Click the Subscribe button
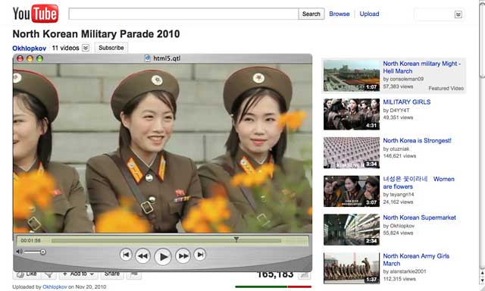485x291 pixels. click(111, 48)
